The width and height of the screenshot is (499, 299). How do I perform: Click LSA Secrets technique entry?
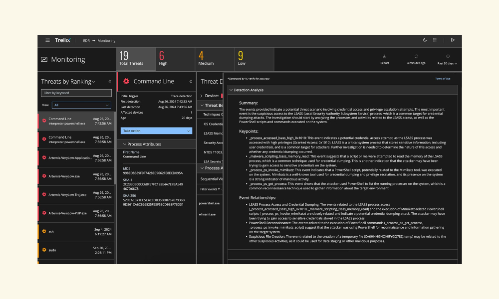[x=213, y=161]
